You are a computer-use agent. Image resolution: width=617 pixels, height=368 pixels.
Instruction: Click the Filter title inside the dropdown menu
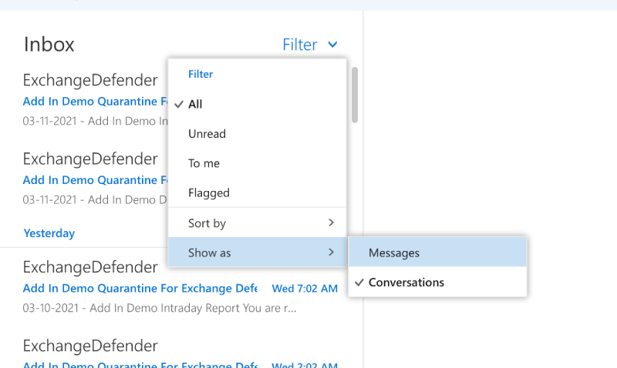(x=201, y=75)
